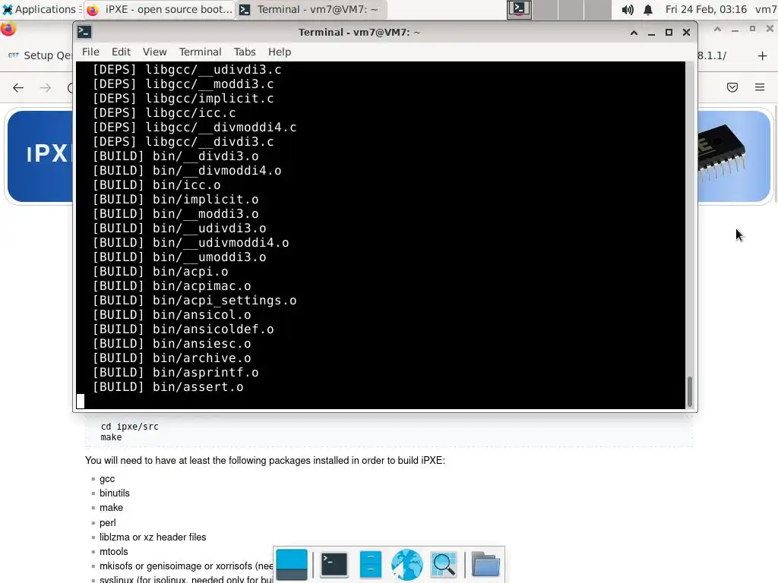Open the terminal Tabs menu
The image size is (778, 583).
click(x=245, y=52)
